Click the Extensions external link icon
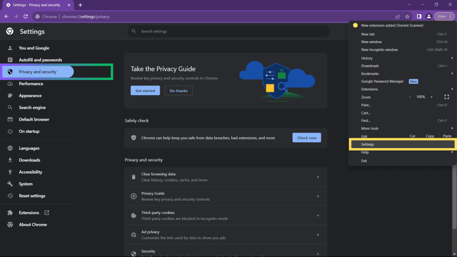This screenshot has width=457, height=257. [x=47, y=213]
